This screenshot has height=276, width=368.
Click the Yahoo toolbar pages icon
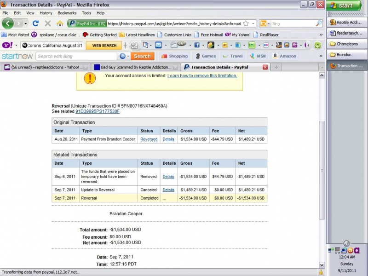click(145, 45)
